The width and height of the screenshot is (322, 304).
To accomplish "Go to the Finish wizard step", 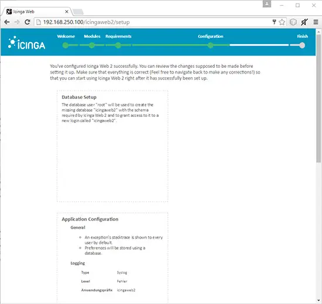I will pos(302,36).
